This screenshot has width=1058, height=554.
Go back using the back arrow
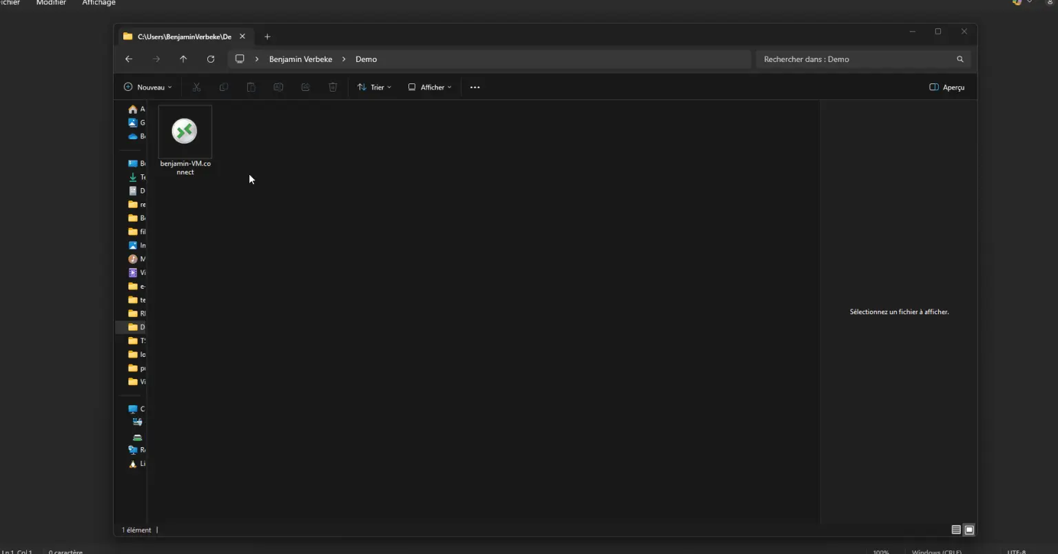coord(129,59)
